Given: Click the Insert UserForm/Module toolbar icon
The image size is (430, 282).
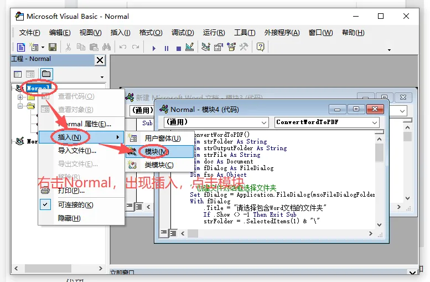Looking at the screenshot, I should (x=34, y=47).
